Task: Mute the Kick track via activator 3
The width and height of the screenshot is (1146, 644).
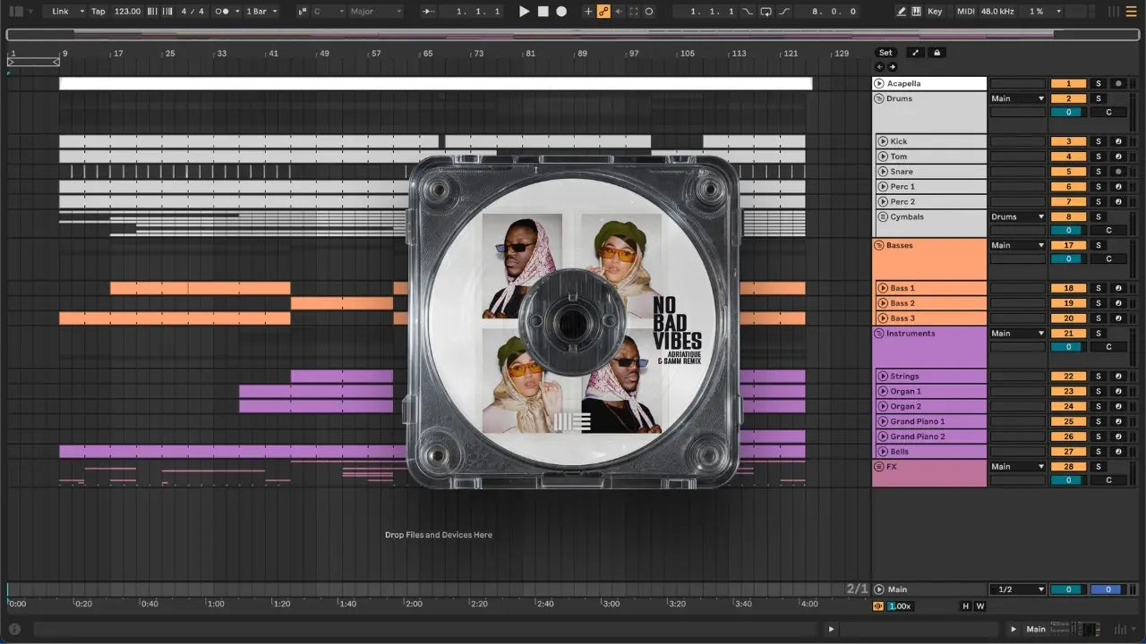Action: tap(1068, 141)
